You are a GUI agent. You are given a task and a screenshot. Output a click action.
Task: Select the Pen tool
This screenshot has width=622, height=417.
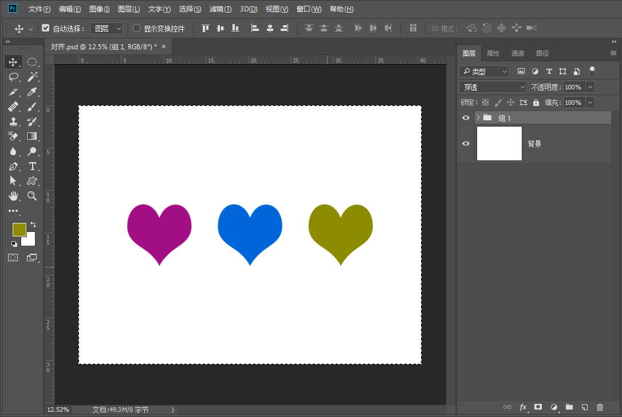tap(13, 166)
